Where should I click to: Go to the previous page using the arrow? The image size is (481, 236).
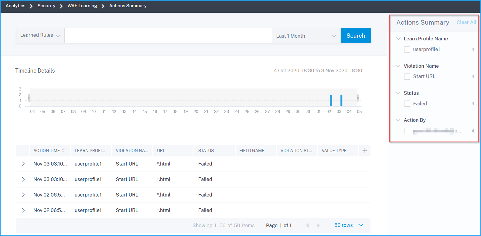click(307, 225)
